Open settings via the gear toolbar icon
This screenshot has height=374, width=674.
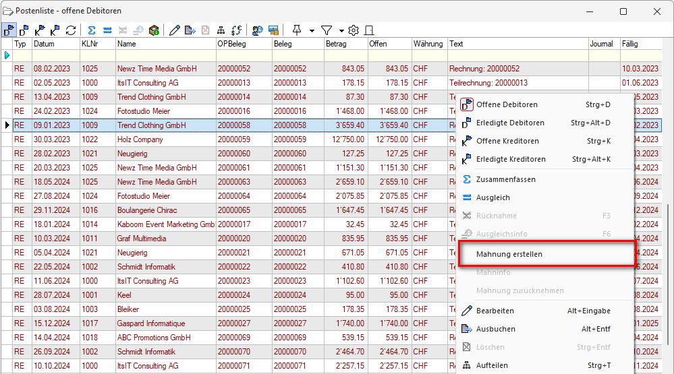click(x=354, y=30)
